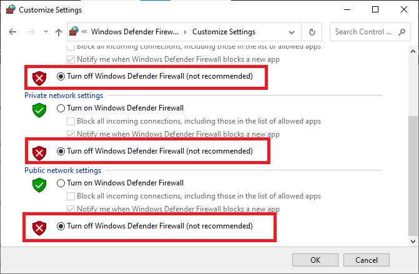Open the Recent locations dropdown chevron
This screenshot has height=274, width=419.
click(x=45, y=32)
